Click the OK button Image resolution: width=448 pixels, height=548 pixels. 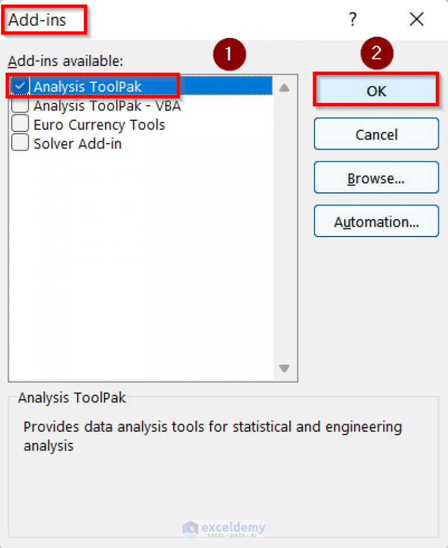pos(376,91)
